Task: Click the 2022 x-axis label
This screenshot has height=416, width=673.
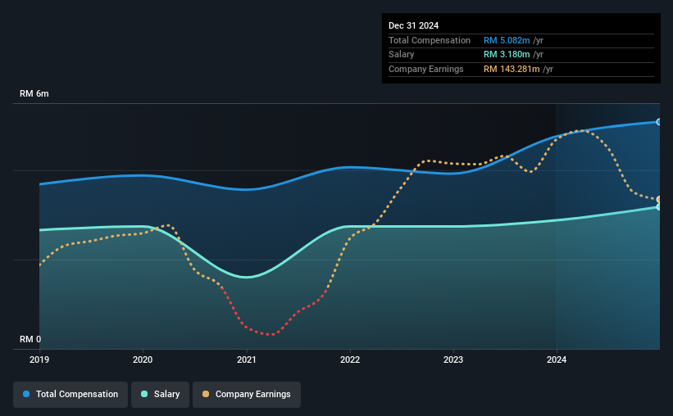Action: (x=350, y=359)
